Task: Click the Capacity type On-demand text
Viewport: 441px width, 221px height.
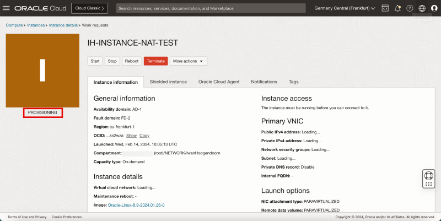Action: 119,161
